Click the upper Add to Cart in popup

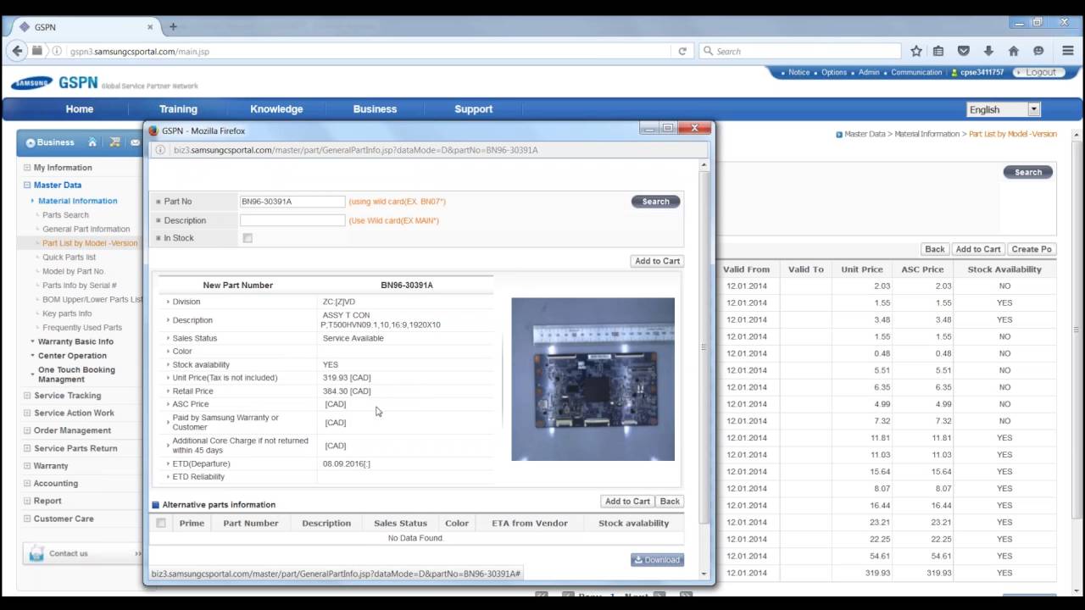pos(658,261)
